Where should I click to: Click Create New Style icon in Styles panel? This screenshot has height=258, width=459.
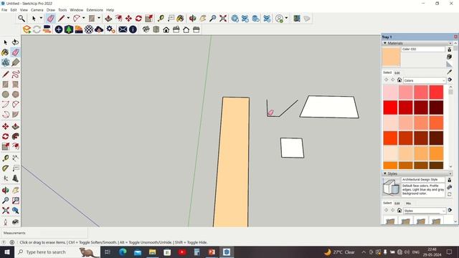coord(450,180)
